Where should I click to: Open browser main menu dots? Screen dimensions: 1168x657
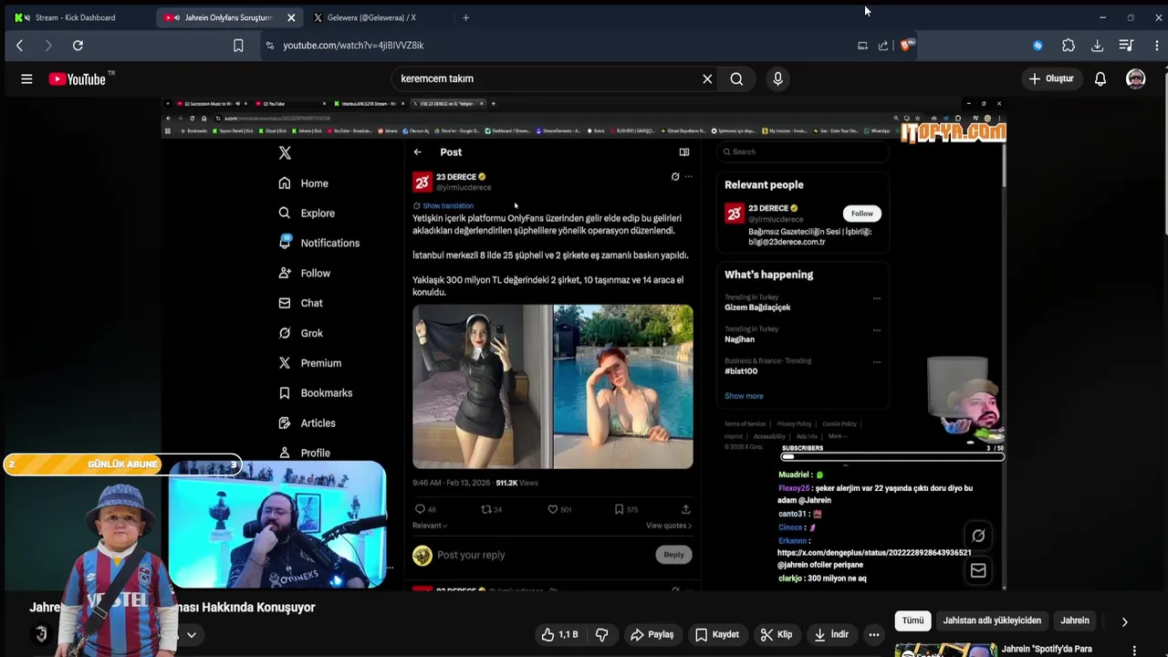1156,46
